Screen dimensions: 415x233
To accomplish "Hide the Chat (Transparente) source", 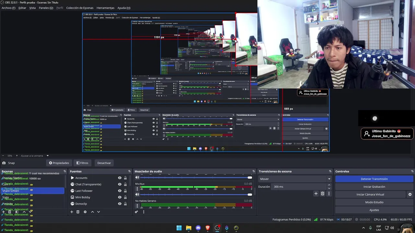I will click(x=120, y=184).
